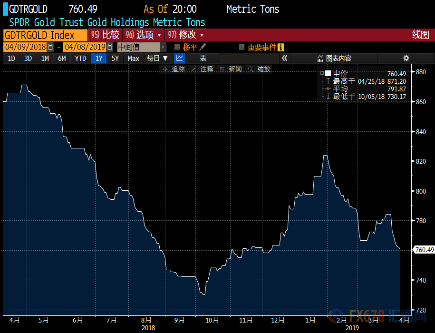The height and width of the screenshot is (333, 435).
Task: Click the white 中价 series color swatch
Action: [328, 73]
